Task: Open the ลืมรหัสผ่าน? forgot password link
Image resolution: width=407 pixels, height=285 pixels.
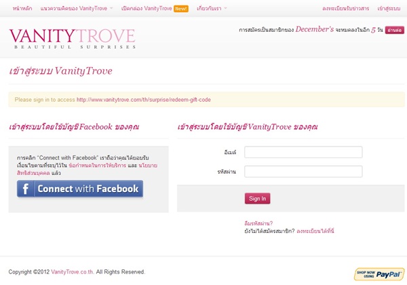Action: [x=258, y=223]
